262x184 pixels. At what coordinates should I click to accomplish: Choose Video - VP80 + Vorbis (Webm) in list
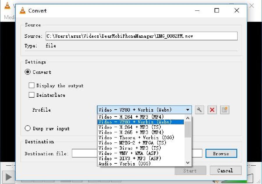pos(141,122)
